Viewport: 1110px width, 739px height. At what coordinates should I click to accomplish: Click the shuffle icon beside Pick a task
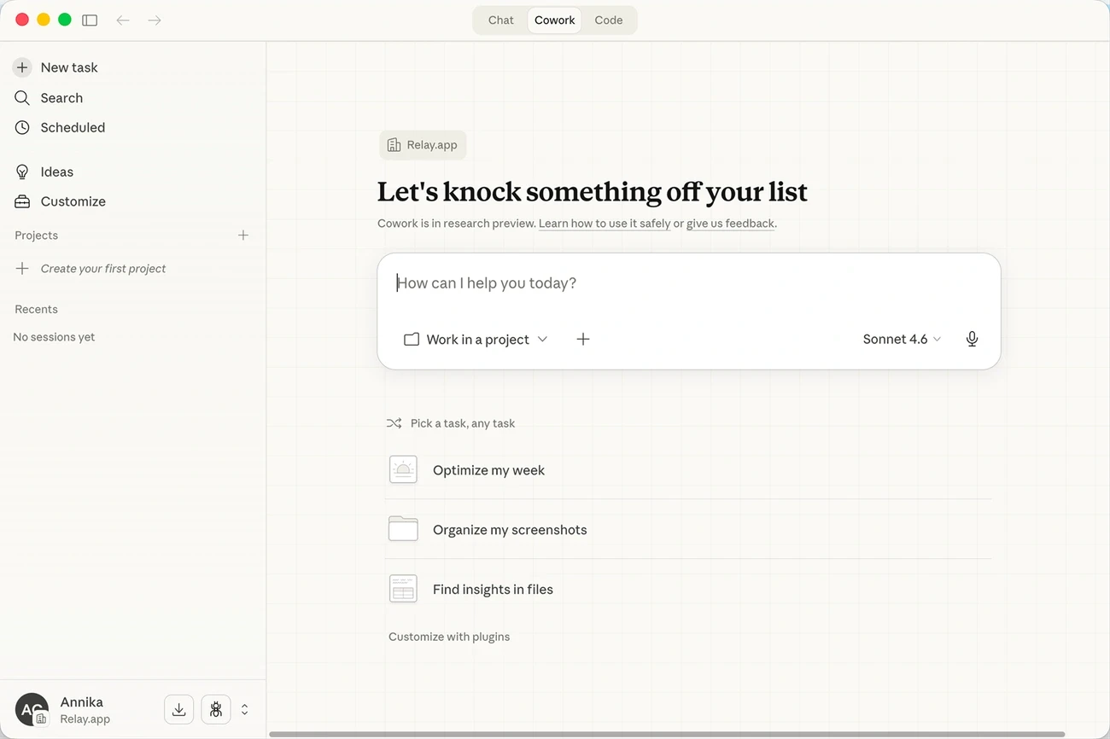(394, 423)
